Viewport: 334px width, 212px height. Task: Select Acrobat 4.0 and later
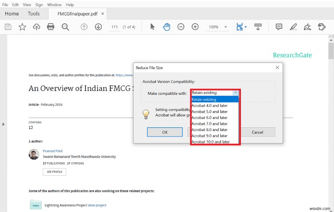click(215, 106)
